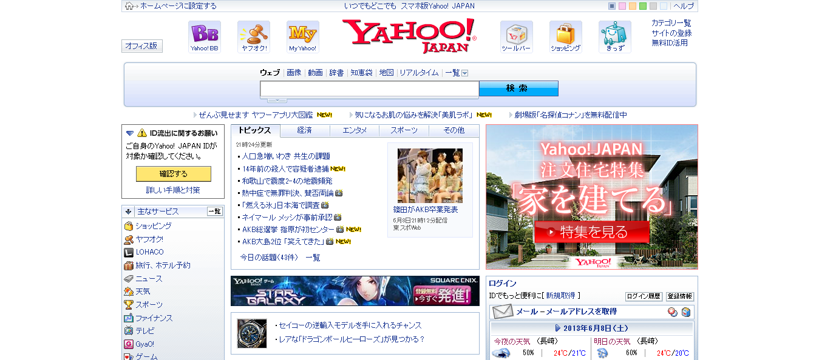
Task: Click the TV icon in services list
Action: 129,331
